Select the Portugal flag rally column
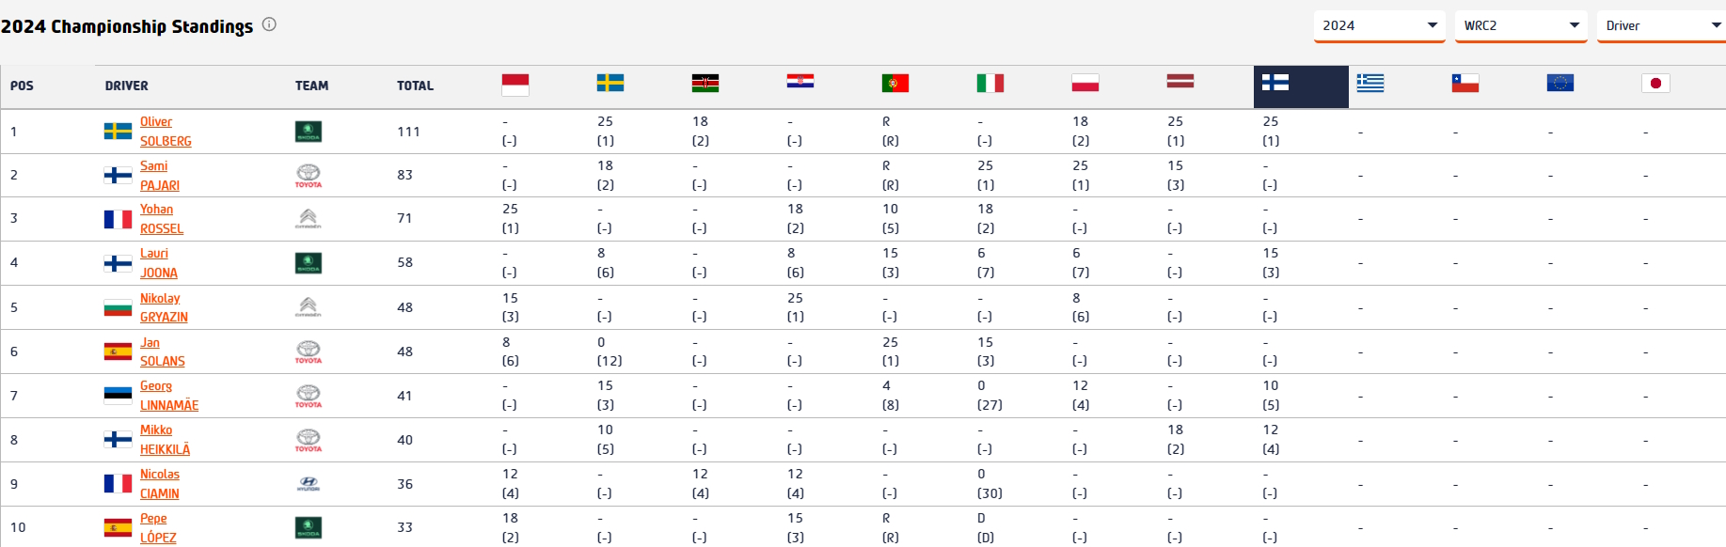This screenshot has height=547, width=1726. point(895,84)
